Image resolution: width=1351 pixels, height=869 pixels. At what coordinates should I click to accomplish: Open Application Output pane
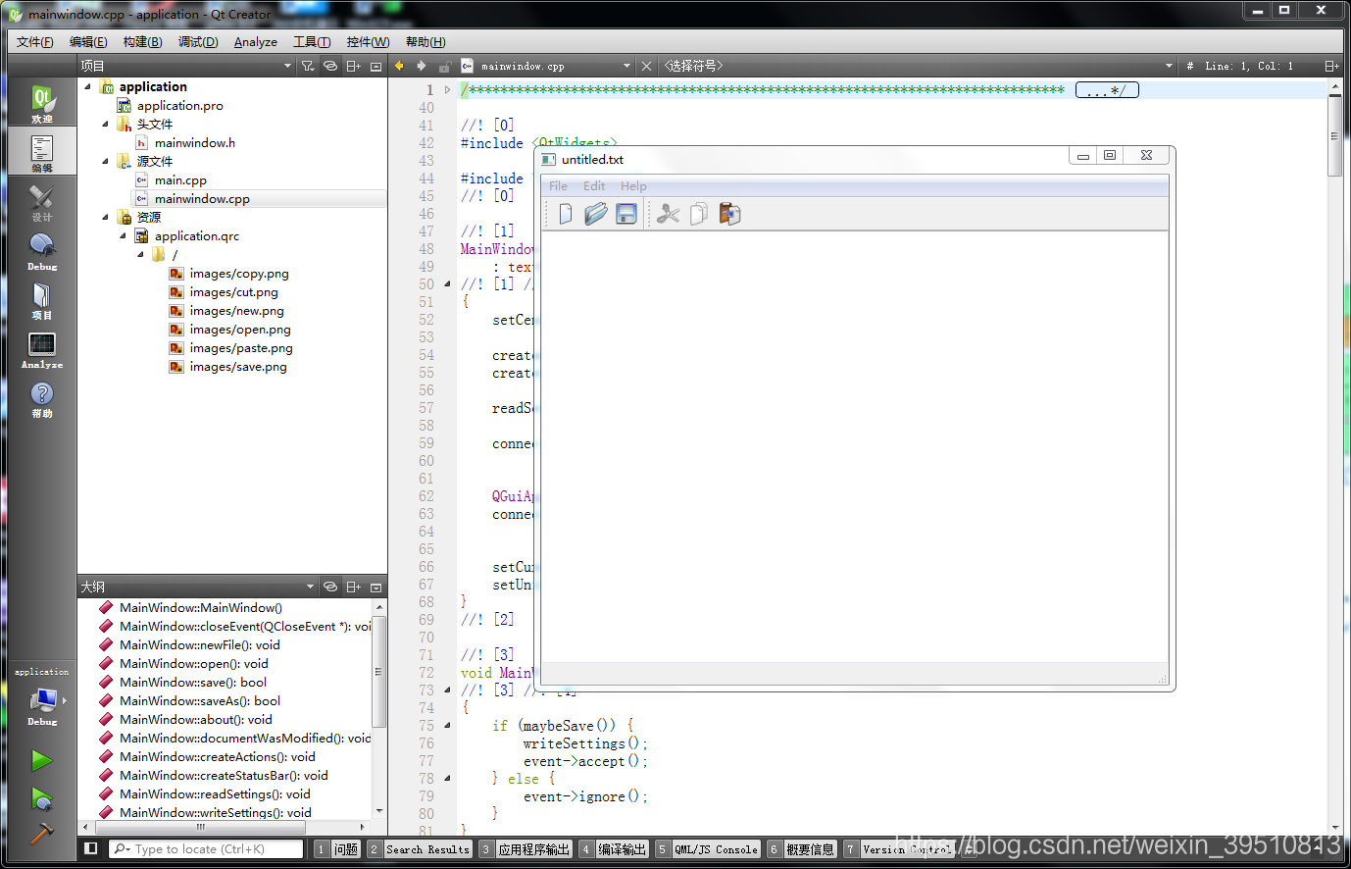pos(525,849)
